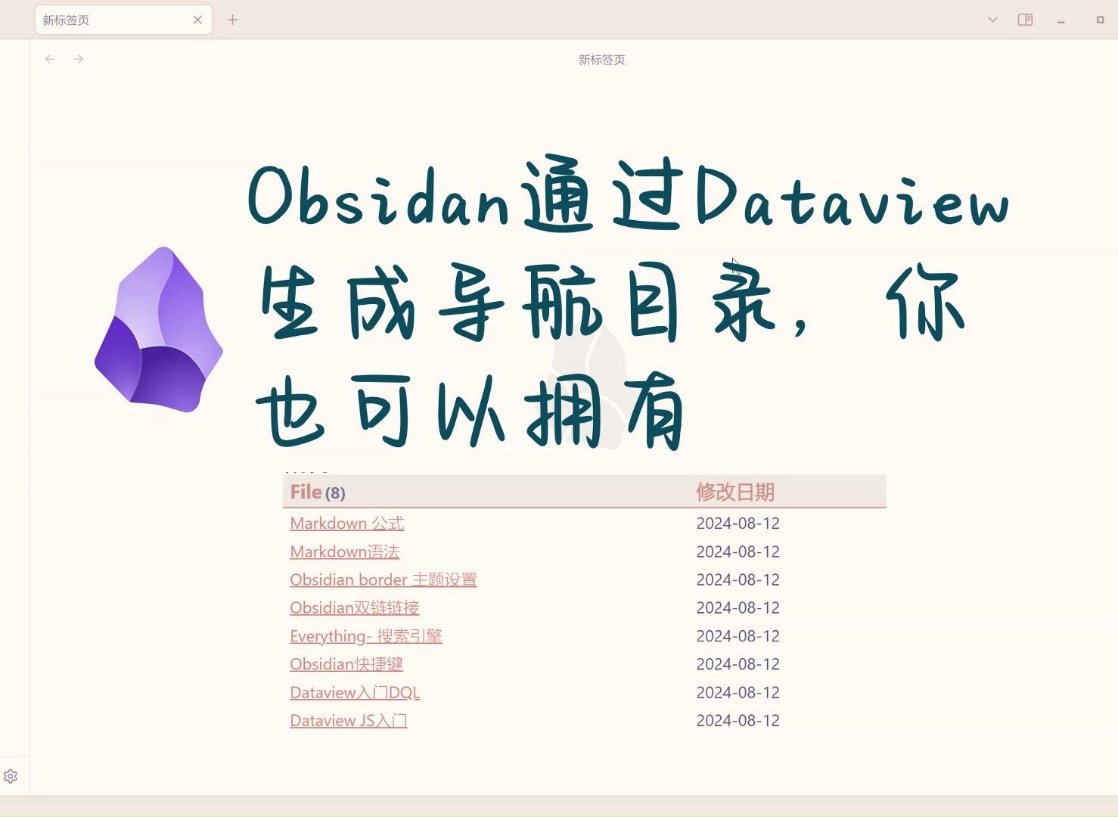The image size is (1118, 817).
Task: Open the Markdown 公式 note link
Action: pos(347,523)
